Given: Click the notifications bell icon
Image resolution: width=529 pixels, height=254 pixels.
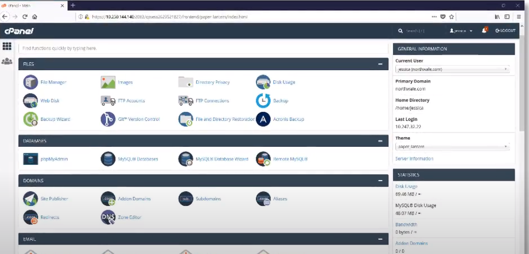Looking at the screenshot, I should 484,30.
